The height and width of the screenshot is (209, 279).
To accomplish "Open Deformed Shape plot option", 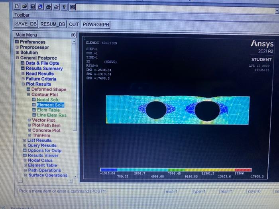I will 49,90.
